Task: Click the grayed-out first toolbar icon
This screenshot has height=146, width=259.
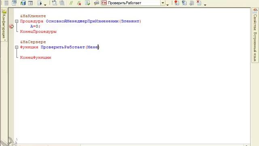Action: (x=6, y=3)
